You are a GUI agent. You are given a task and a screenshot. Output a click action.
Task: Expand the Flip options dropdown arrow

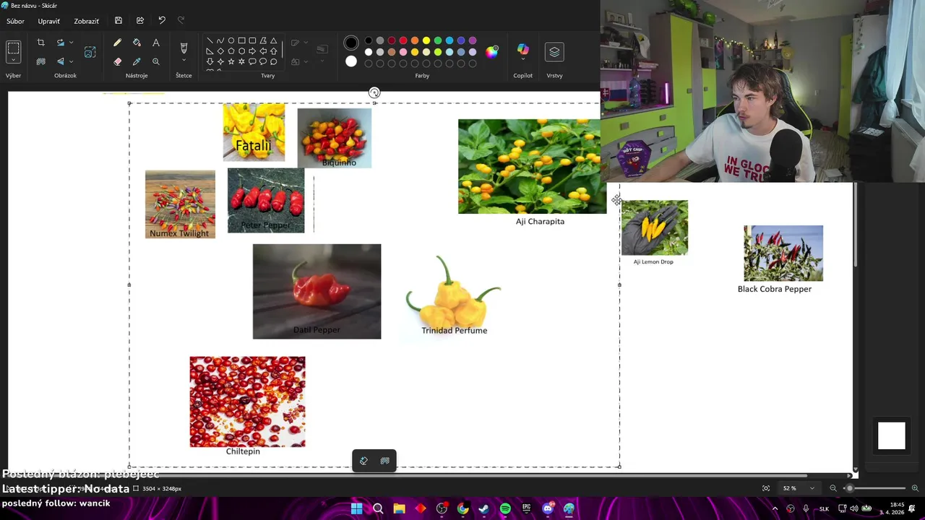(71, 61)
